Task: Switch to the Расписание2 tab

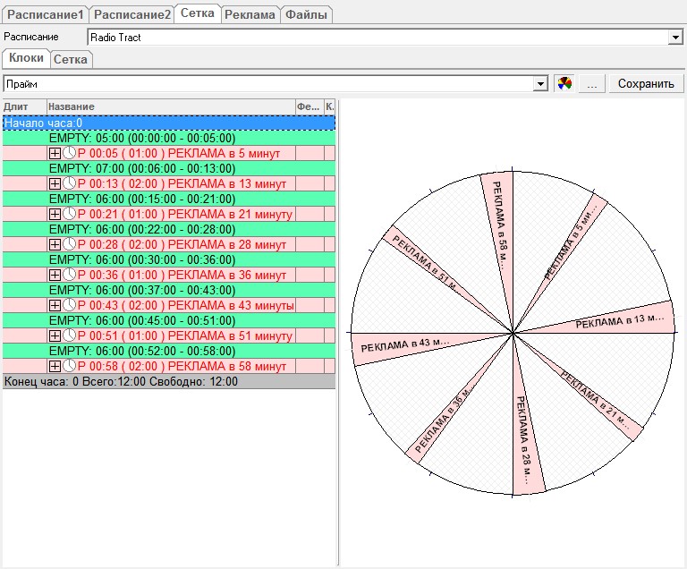Action: pyautogui.click(x=131, y=15)
